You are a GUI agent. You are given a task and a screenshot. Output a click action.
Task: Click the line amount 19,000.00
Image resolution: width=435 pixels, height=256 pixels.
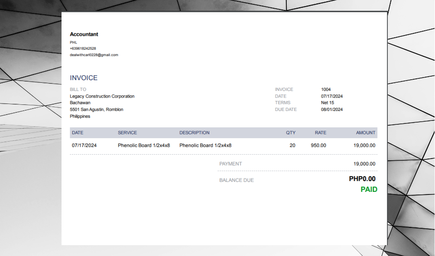coord(364,146)
